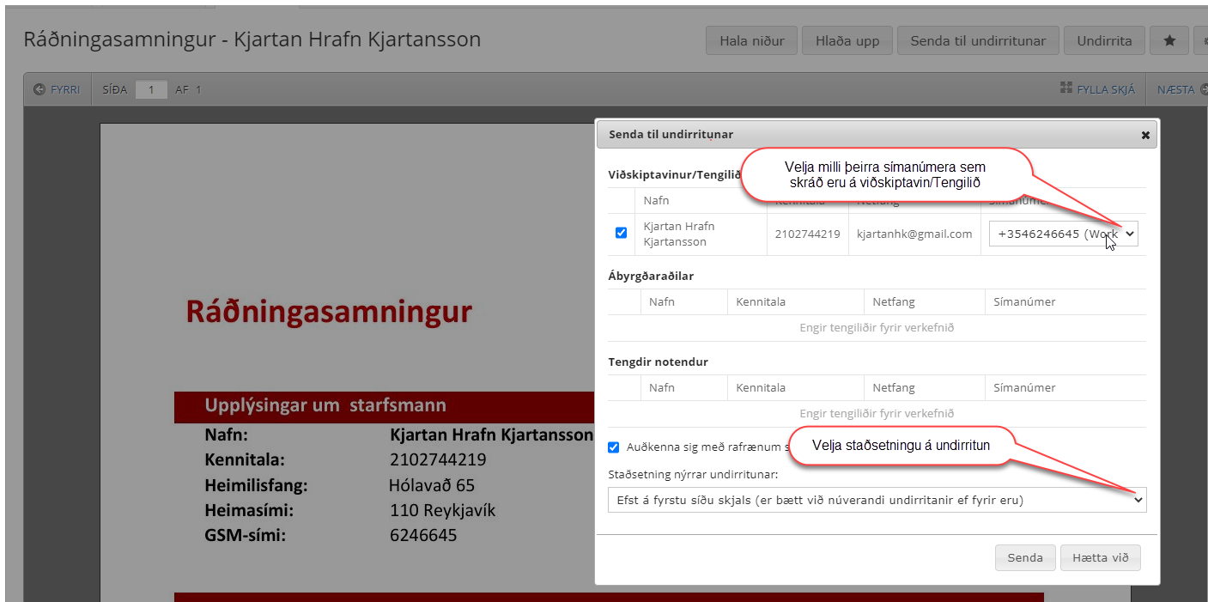Click the star favorite icon button
The image size is (1208, 602).
click(x=1169, y=40)
